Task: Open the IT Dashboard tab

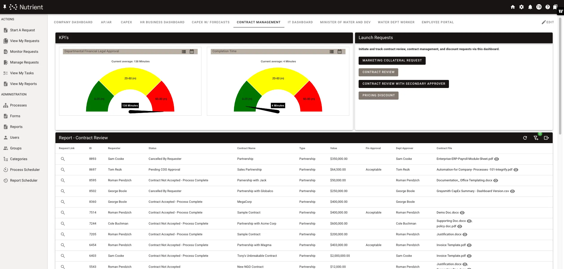Action: 300,22
